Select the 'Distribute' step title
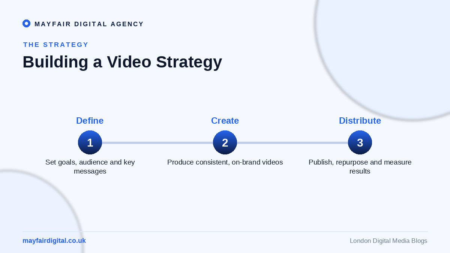This screenshot has height=253, width=450. (360, 121)
